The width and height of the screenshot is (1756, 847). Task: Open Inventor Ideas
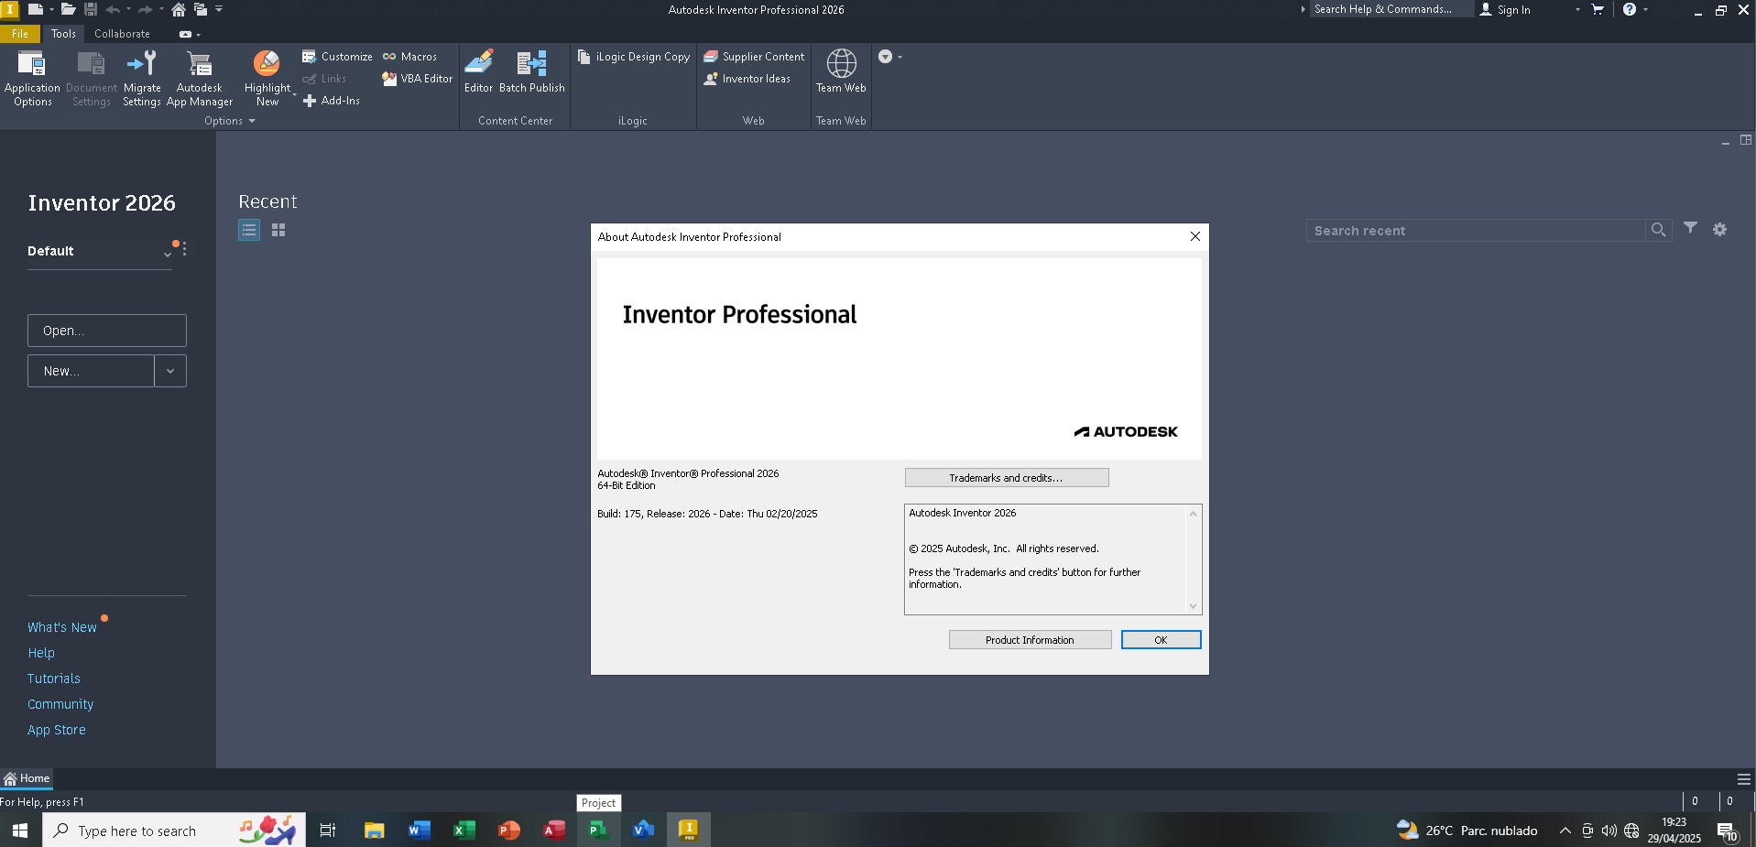pos(747,79)
